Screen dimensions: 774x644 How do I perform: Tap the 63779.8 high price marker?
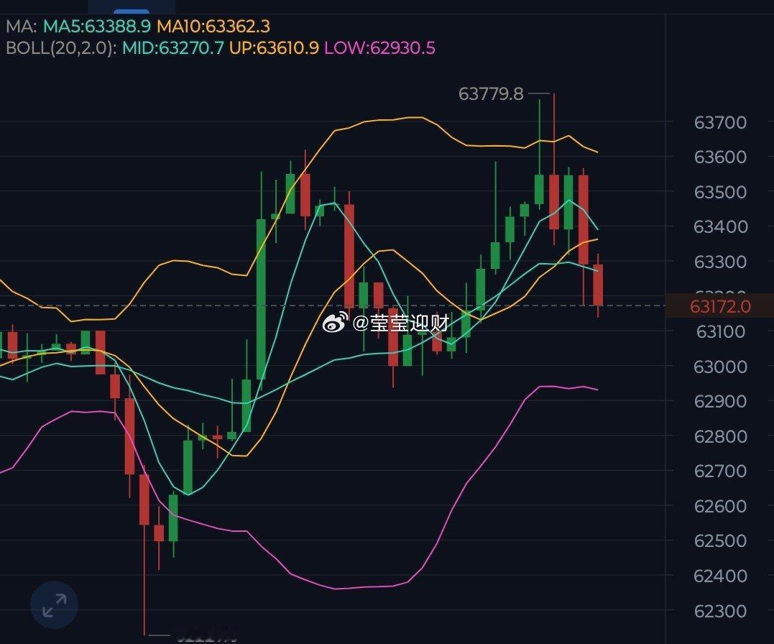pyautogui.click(x=491, y=94)
